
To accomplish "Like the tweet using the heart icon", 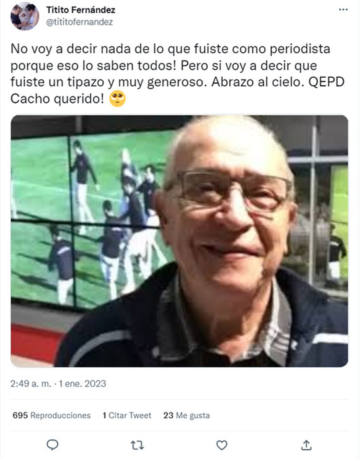I will 222,445.
